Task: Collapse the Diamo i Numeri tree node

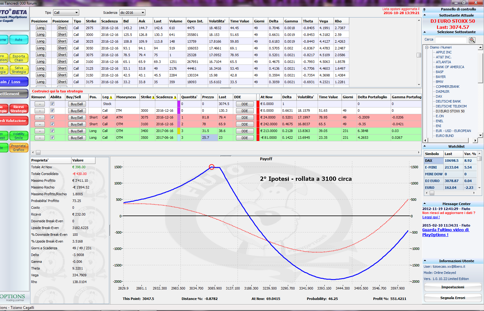Action: pyautogui.click(x=427, y=47)
